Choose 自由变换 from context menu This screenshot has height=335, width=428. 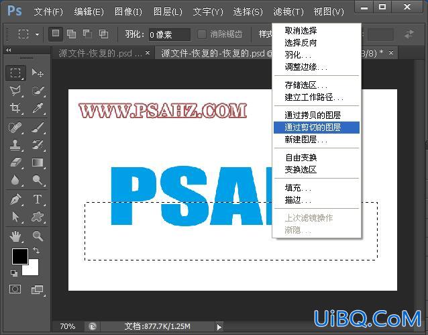click(317, 157)
